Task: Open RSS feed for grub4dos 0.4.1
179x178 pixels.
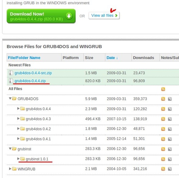Action: coord(163,139)
